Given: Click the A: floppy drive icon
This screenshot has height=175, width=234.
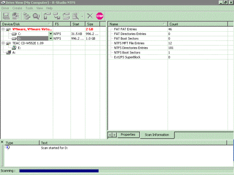Looking at the screenshot, I should point(8,52).
